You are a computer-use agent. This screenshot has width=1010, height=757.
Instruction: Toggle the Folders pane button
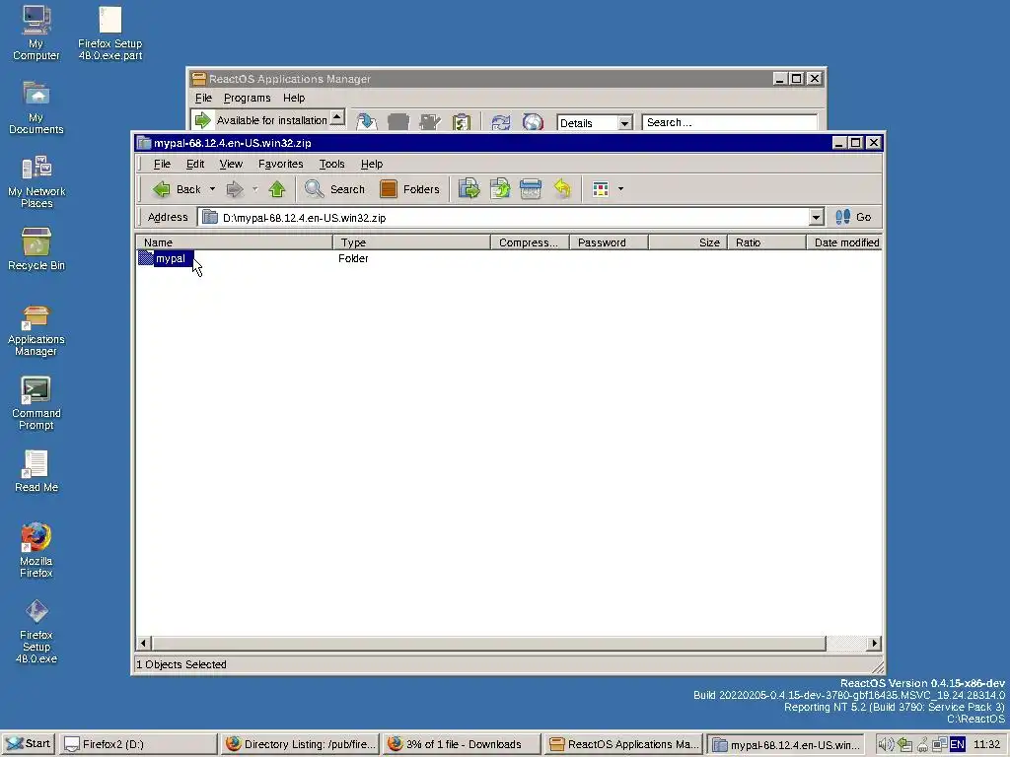tap(409, 189)
